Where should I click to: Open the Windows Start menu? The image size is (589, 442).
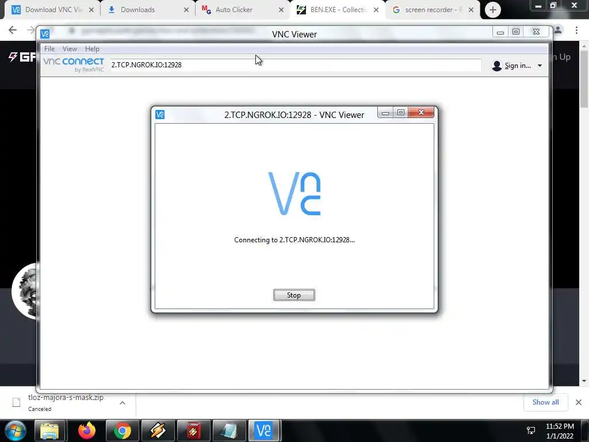tap(16, 430)
